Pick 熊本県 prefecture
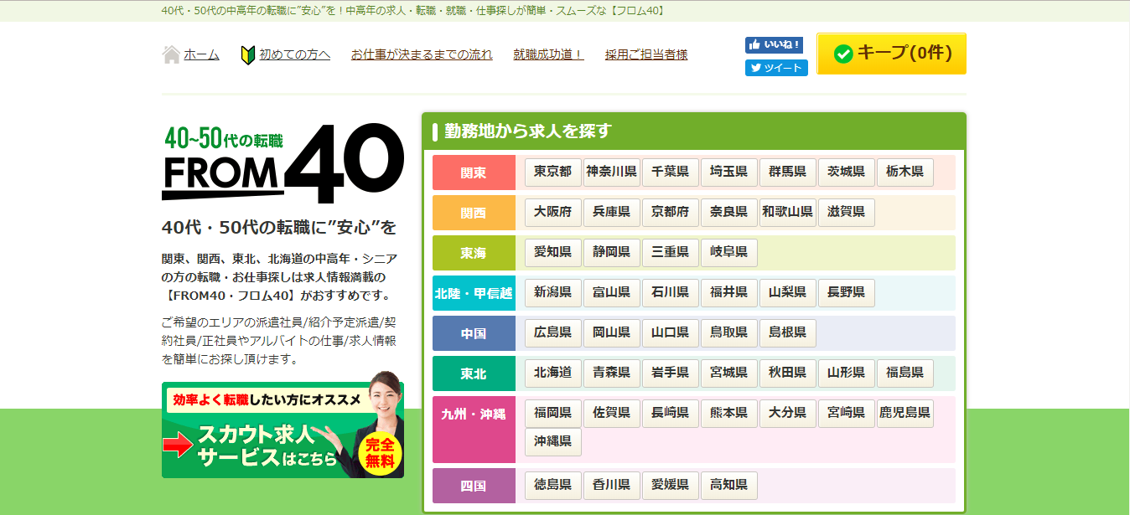The height and width of the screenshot is (515, 1130). point(729,413)
